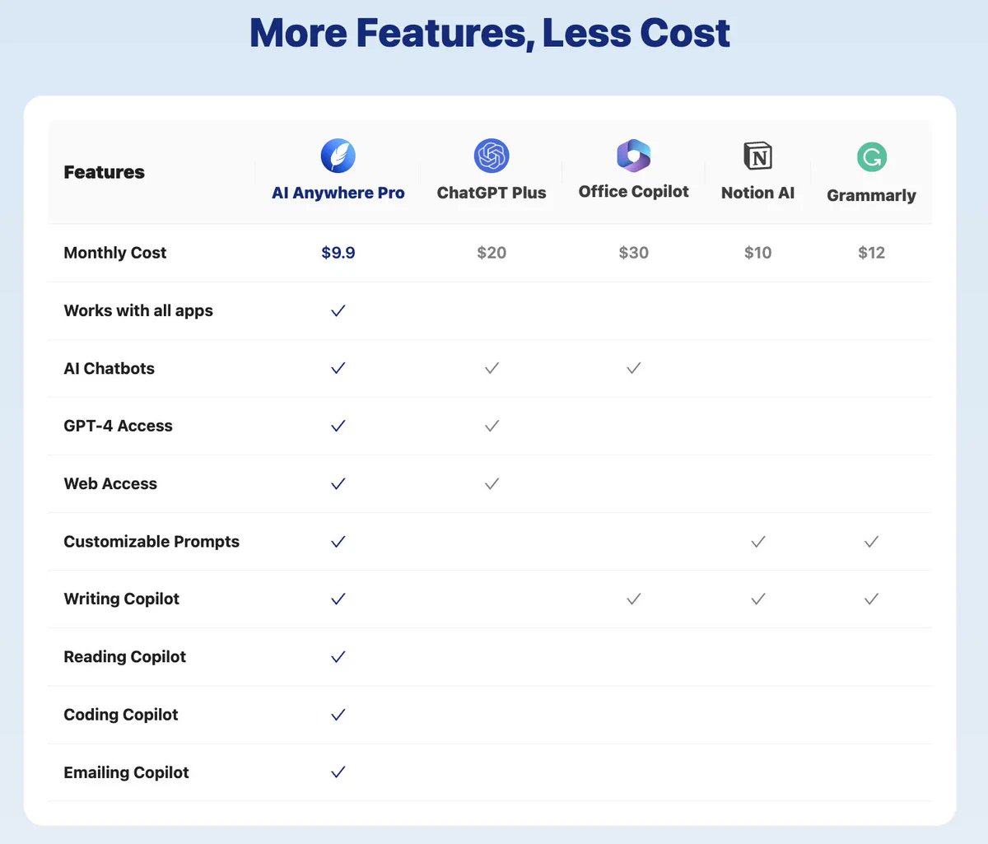Screen dimensions: 988x844
Task: Click AI Anywhere Pro checkmark for Reading Copilot
Action: 338,657
